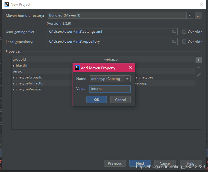
Task: Proceed with the Next button
Action: point(140,163)
